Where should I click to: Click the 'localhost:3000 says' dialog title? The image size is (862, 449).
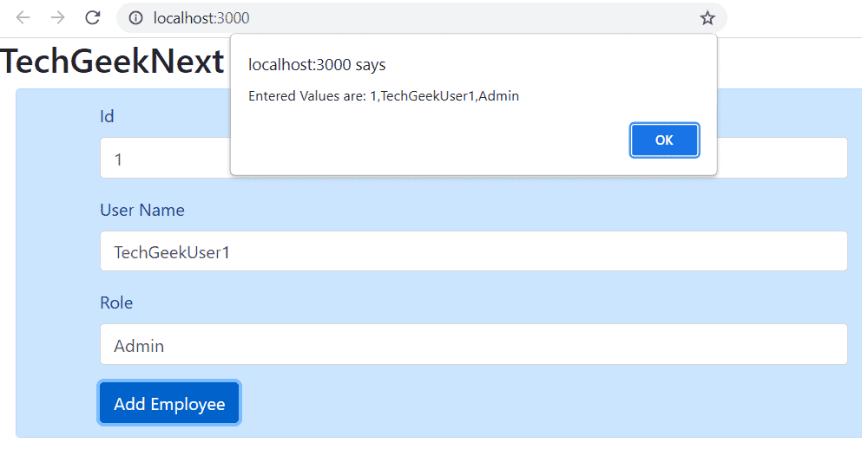click(317, 65)
